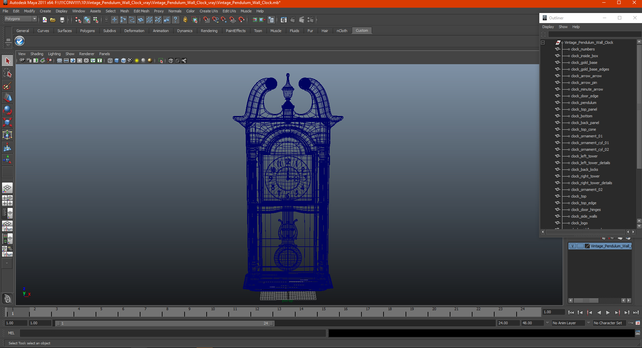Open the Shading panel menu
Image resolution: width=642 pixels, height=348 pixels.
(x=37, y=54)
